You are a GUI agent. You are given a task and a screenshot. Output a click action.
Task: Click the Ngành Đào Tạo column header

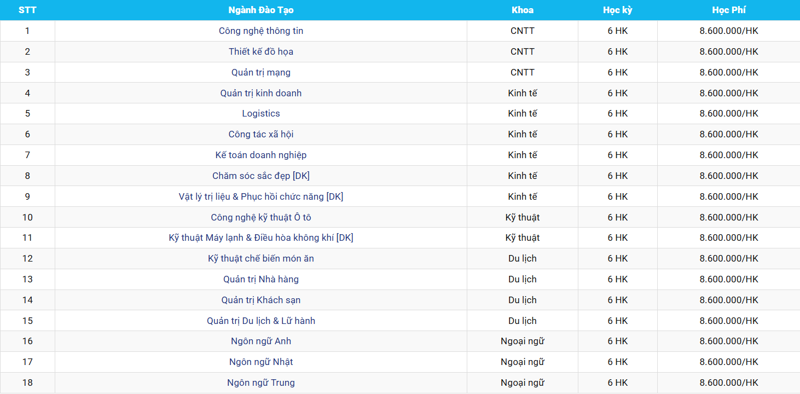click(x=261, y=10)
